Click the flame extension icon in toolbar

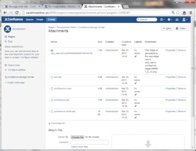coord(184,13)
